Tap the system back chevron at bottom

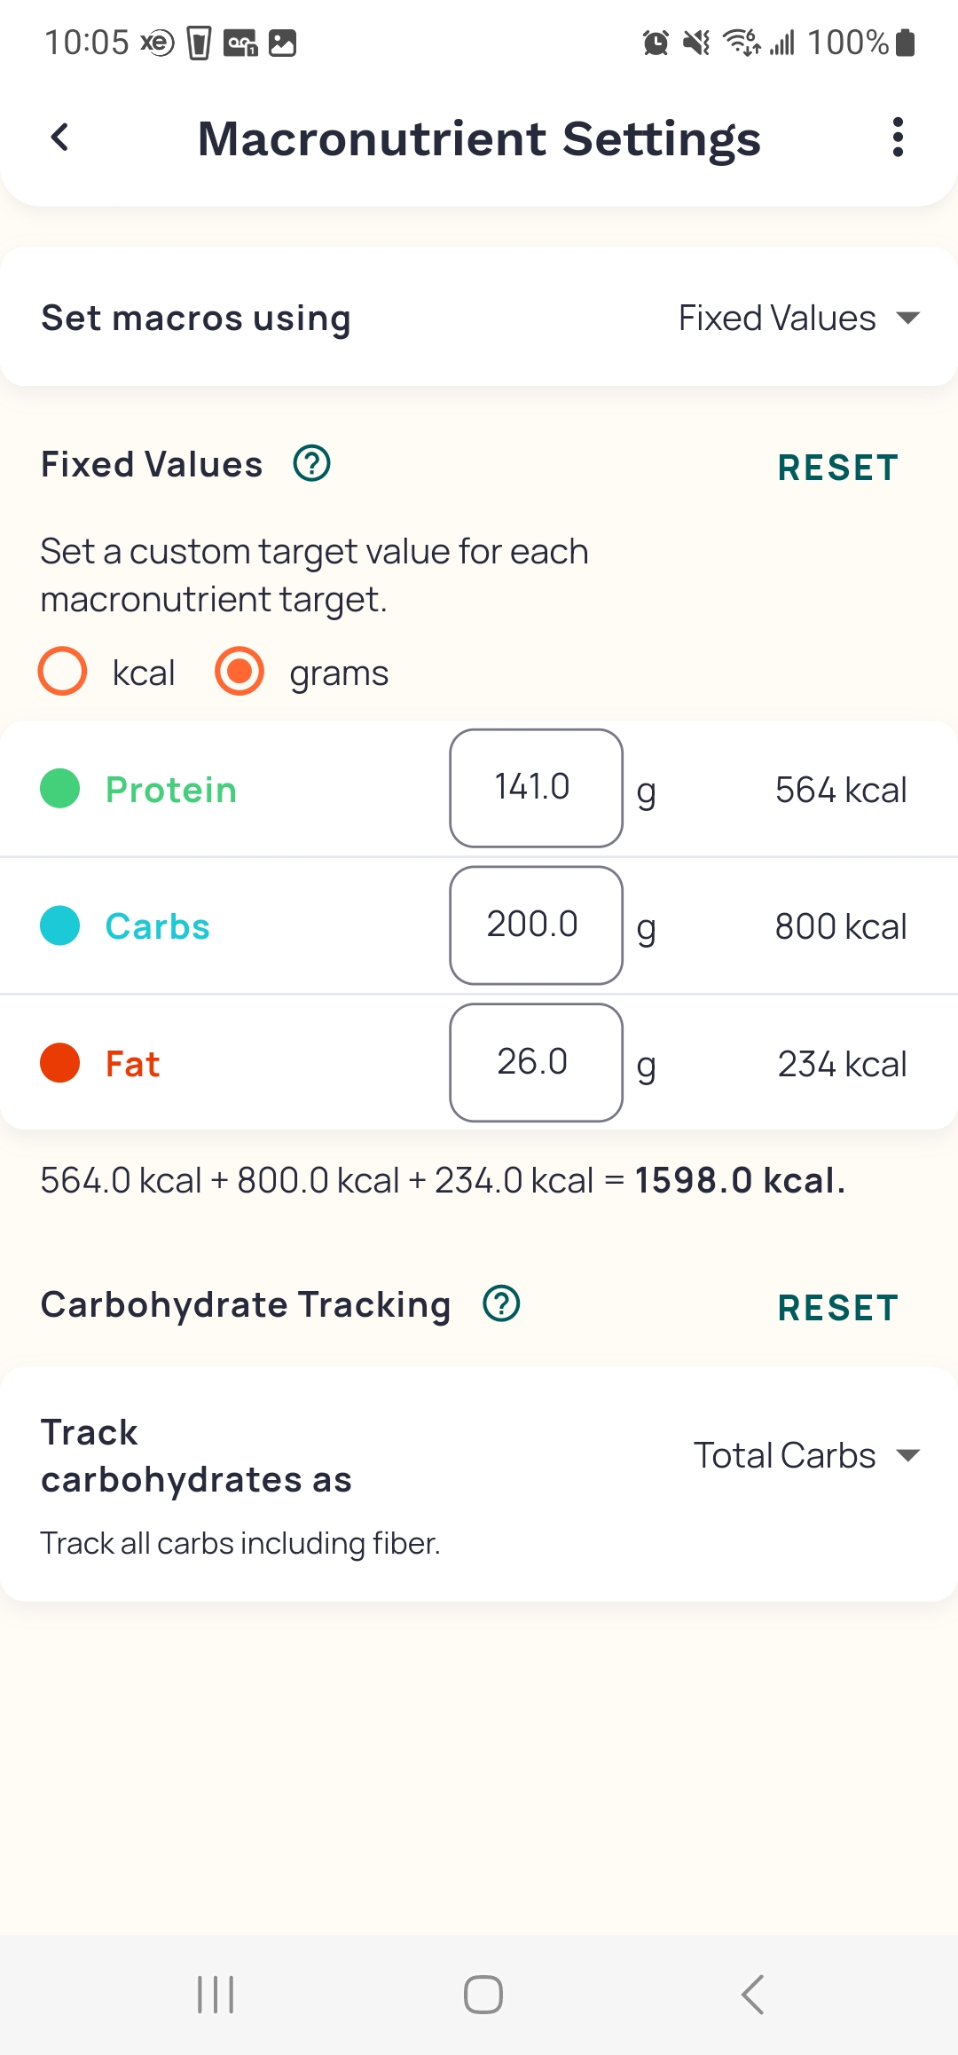tap(752, 1995)
